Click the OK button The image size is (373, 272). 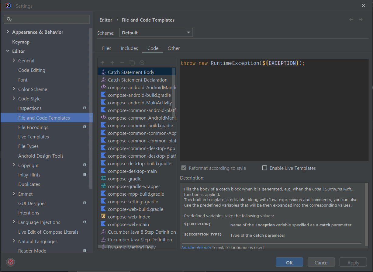point(289,263)
